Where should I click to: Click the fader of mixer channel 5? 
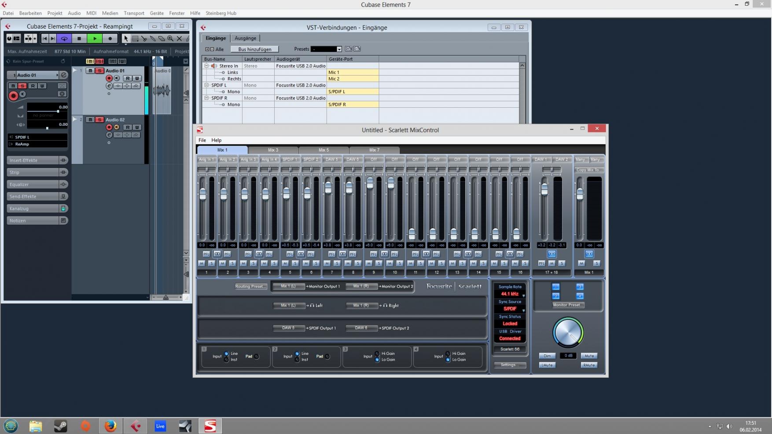[x=287, y=193]
